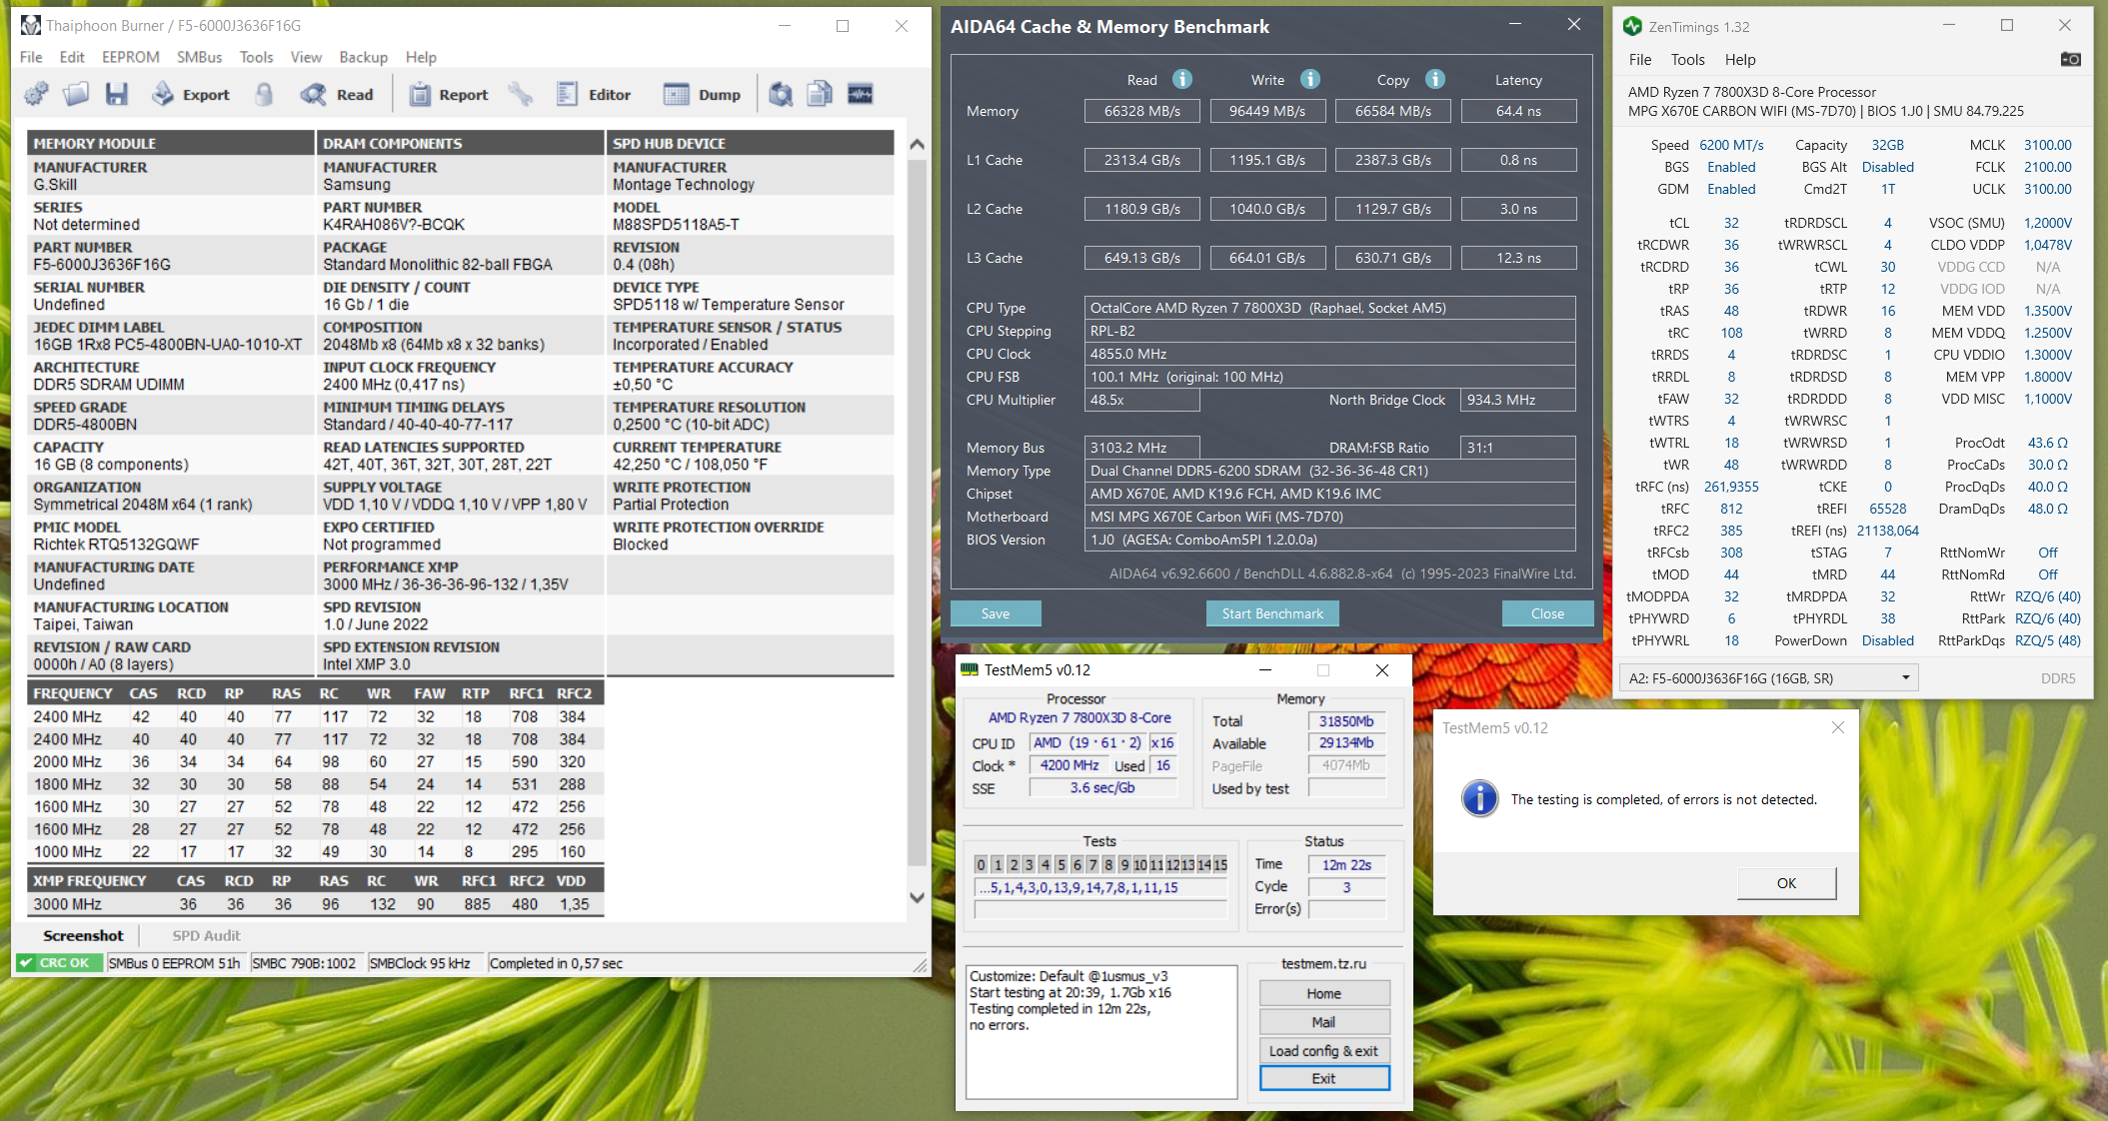2108x1121 pixels.
Task: Open the Report clipboard tool
Action: 449,94
